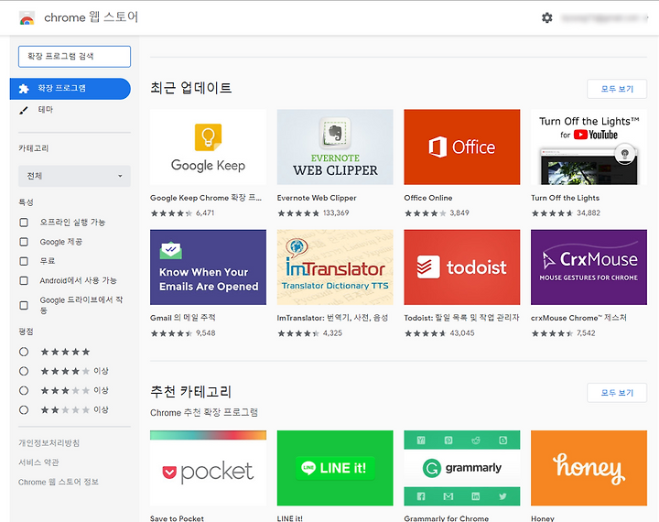The width and height of the screenshot is (659, 522).
Task: Click the extensions puzzle piece icon
Action: (24, 88)
